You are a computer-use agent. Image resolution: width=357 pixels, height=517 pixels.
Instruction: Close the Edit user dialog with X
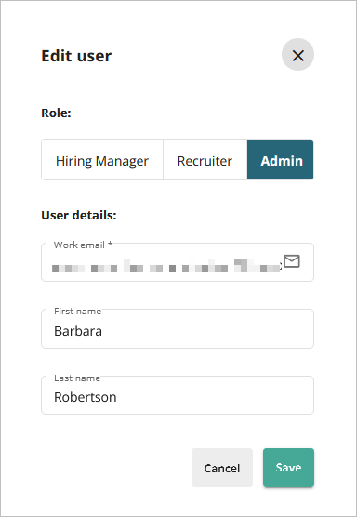(x=297, y=55)
